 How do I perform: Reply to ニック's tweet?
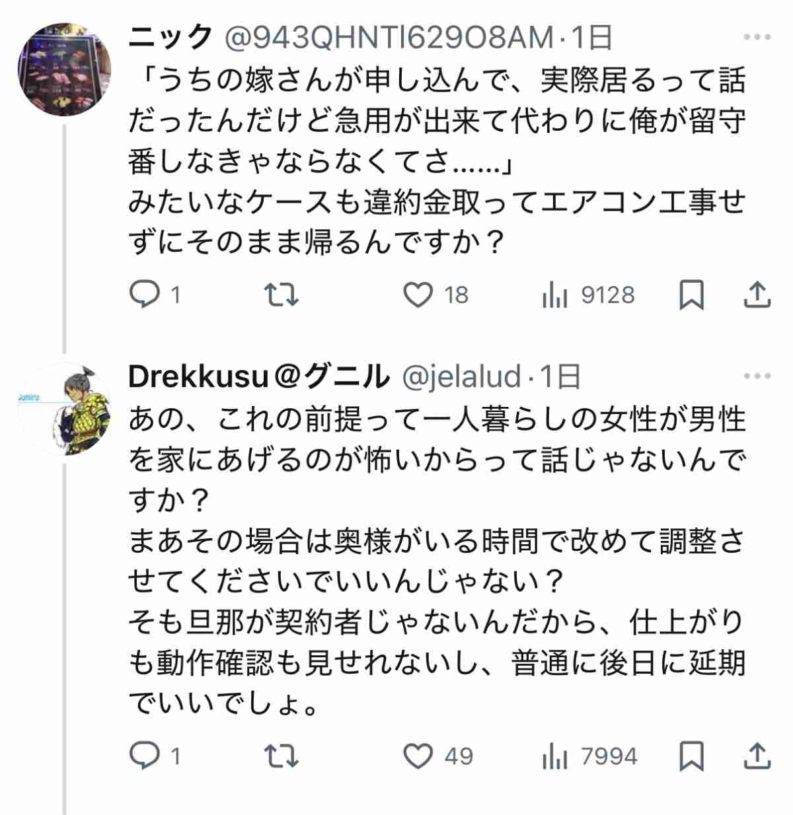pos(143,295)
